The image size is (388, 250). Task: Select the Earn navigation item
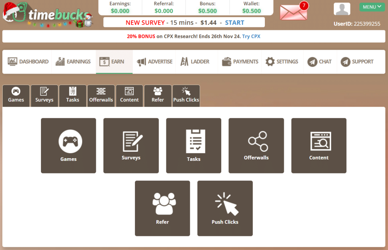tap(114, 61)
